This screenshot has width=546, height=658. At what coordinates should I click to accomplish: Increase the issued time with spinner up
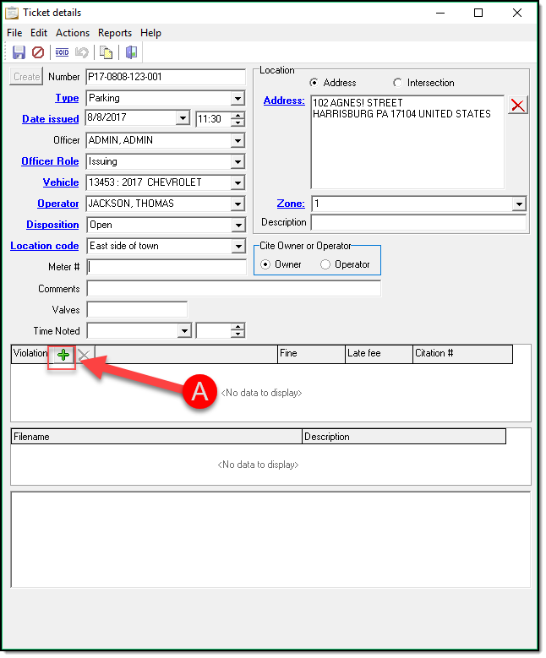[x=238, y=116]
